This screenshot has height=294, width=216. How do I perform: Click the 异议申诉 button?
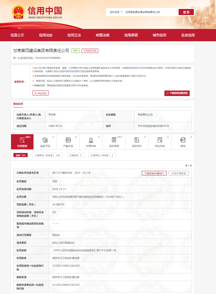point(40,93)
